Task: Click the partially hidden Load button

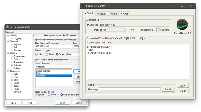Action: [x=77, y=71]
